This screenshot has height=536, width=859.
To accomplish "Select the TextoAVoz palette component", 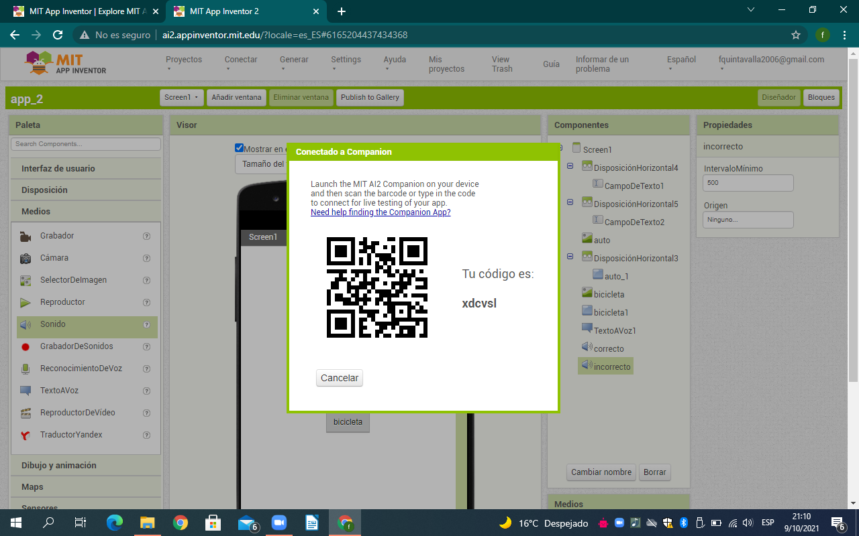I will (x=59, y=391).
